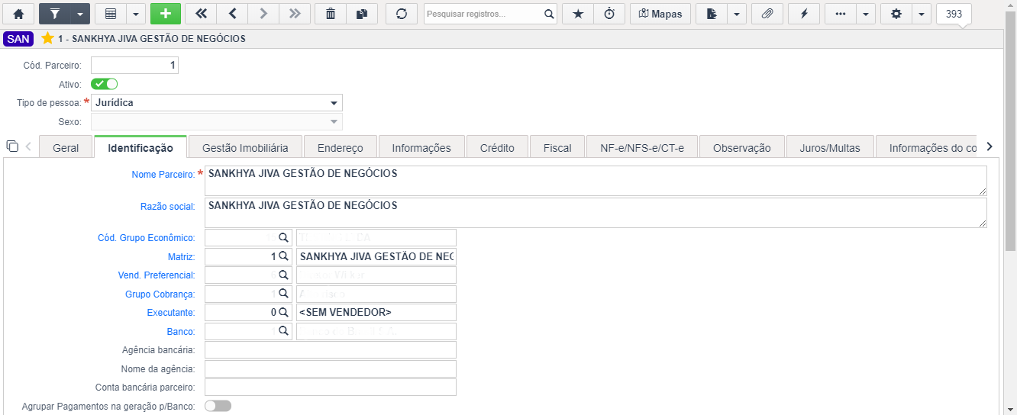Image resolution: width=1017 pixels, height=415 pixels.
Task: Open the Fiscal tab
Action: [557, 148]
